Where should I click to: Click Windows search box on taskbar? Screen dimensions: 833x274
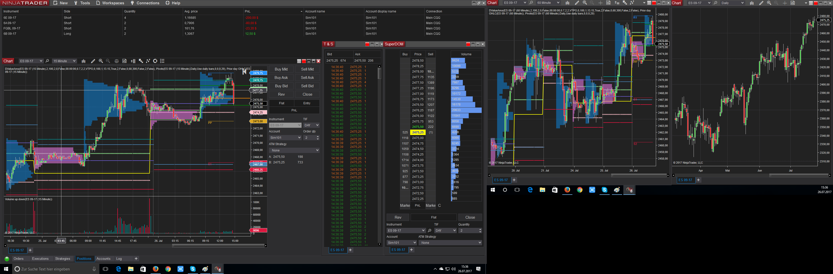[x=55, y=269]
